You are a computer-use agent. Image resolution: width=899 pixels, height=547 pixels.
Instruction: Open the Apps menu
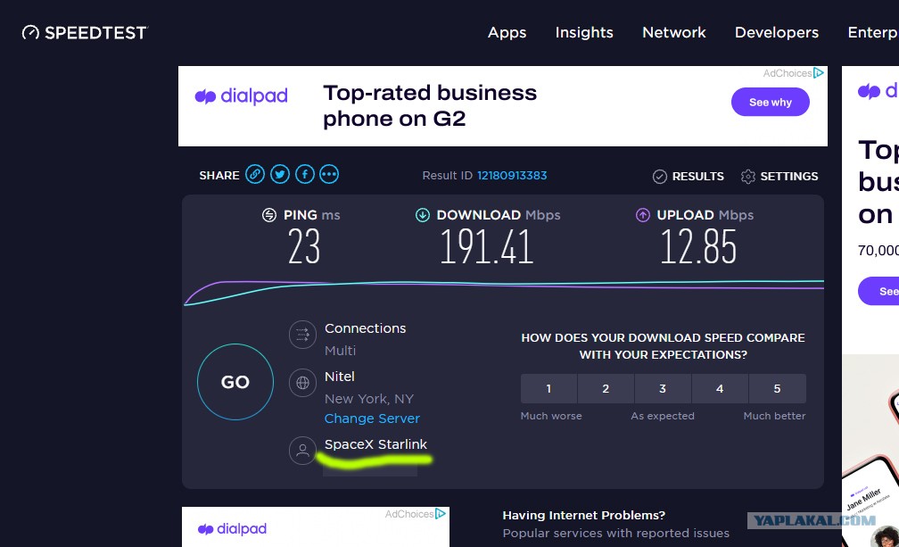507,33
